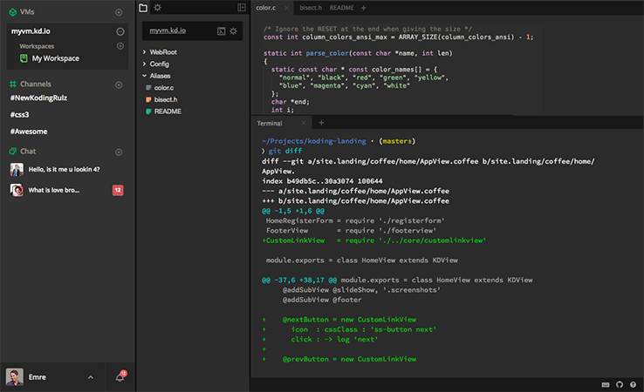The width and height of the screenshot is (644, 392).
Task: Switch to the bisect.h tab
Action: pos(309,7)
